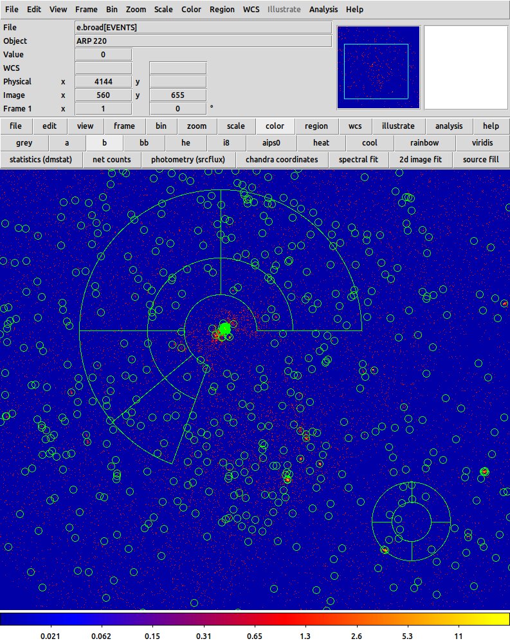This screenshot has width=510, height=641.
Task: Open the Analysis menu
Action: click(x=323, y=9)
